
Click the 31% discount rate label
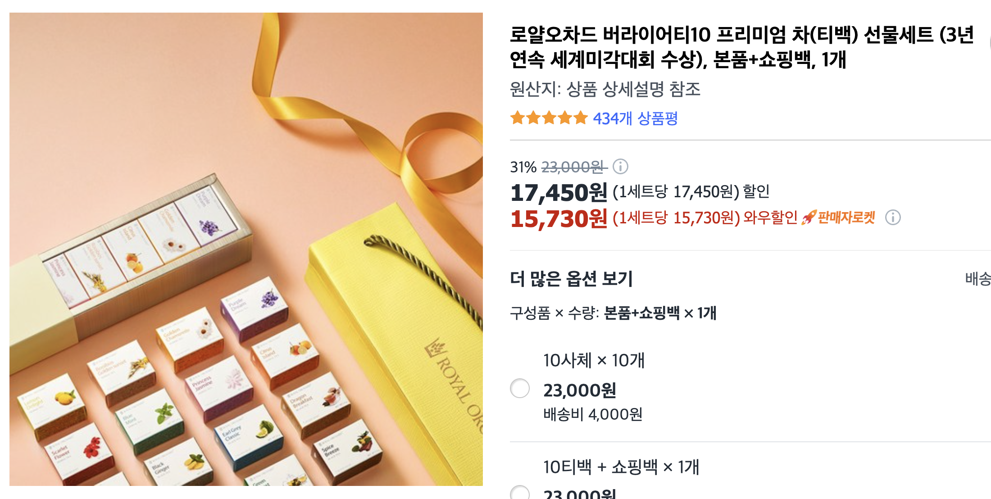click(x=523, y=167)
